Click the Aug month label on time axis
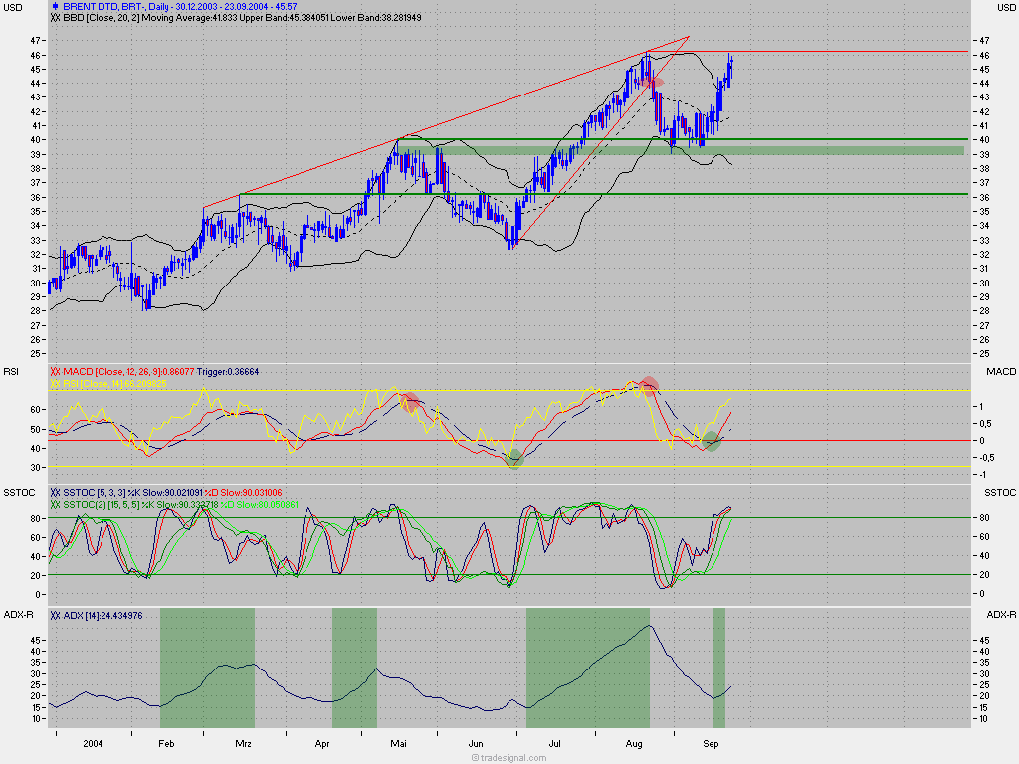Screen dimensions: 1019x764 pos(634,743)
